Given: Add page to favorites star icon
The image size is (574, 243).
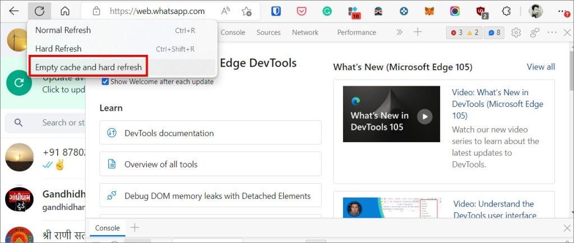Looking at the screenshot, I should click(247, 11).
